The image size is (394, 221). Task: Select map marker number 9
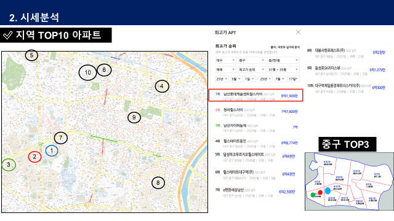[x=134, y=117]
